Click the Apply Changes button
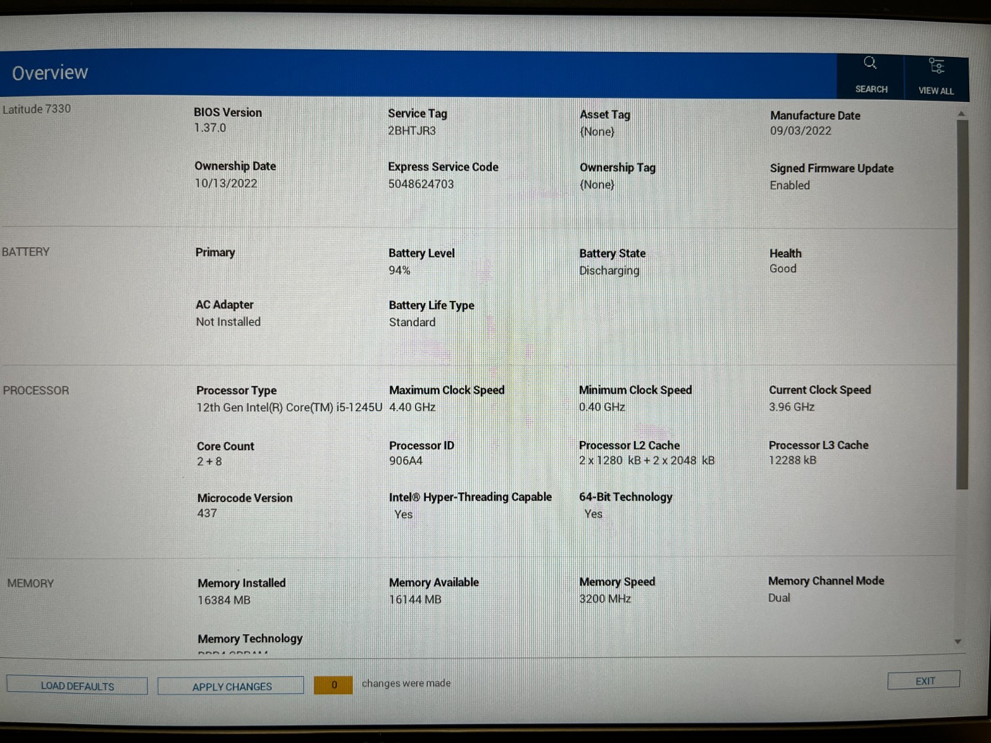This screenshot has width=991, height=743. pyautogui.click(x=232, y=687)
